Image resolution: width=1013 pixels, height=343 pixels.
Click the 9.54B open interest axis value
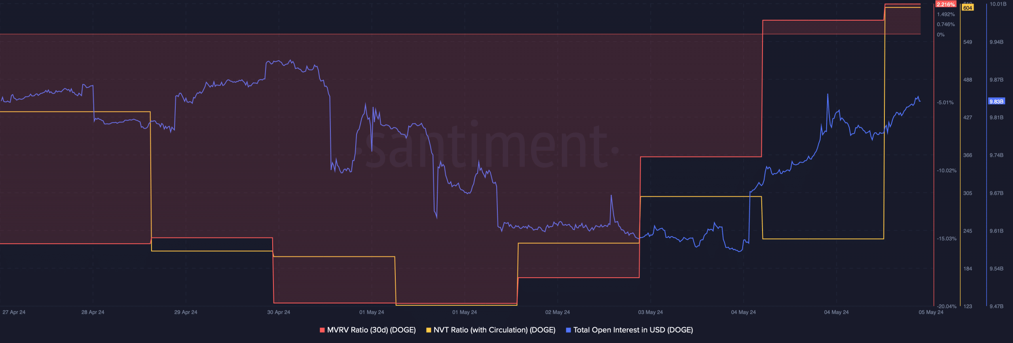click(x=996, y=269)
